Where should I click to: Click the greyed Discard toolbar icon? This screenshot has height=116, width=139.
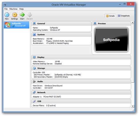coord(30,15)
